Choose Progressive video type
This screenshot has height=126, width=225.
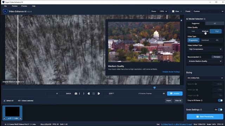[x=193, y=40]
